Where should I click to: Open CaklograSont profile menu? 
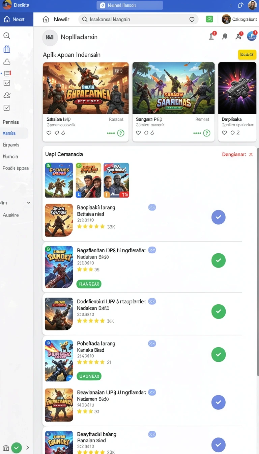pos(239,19)
